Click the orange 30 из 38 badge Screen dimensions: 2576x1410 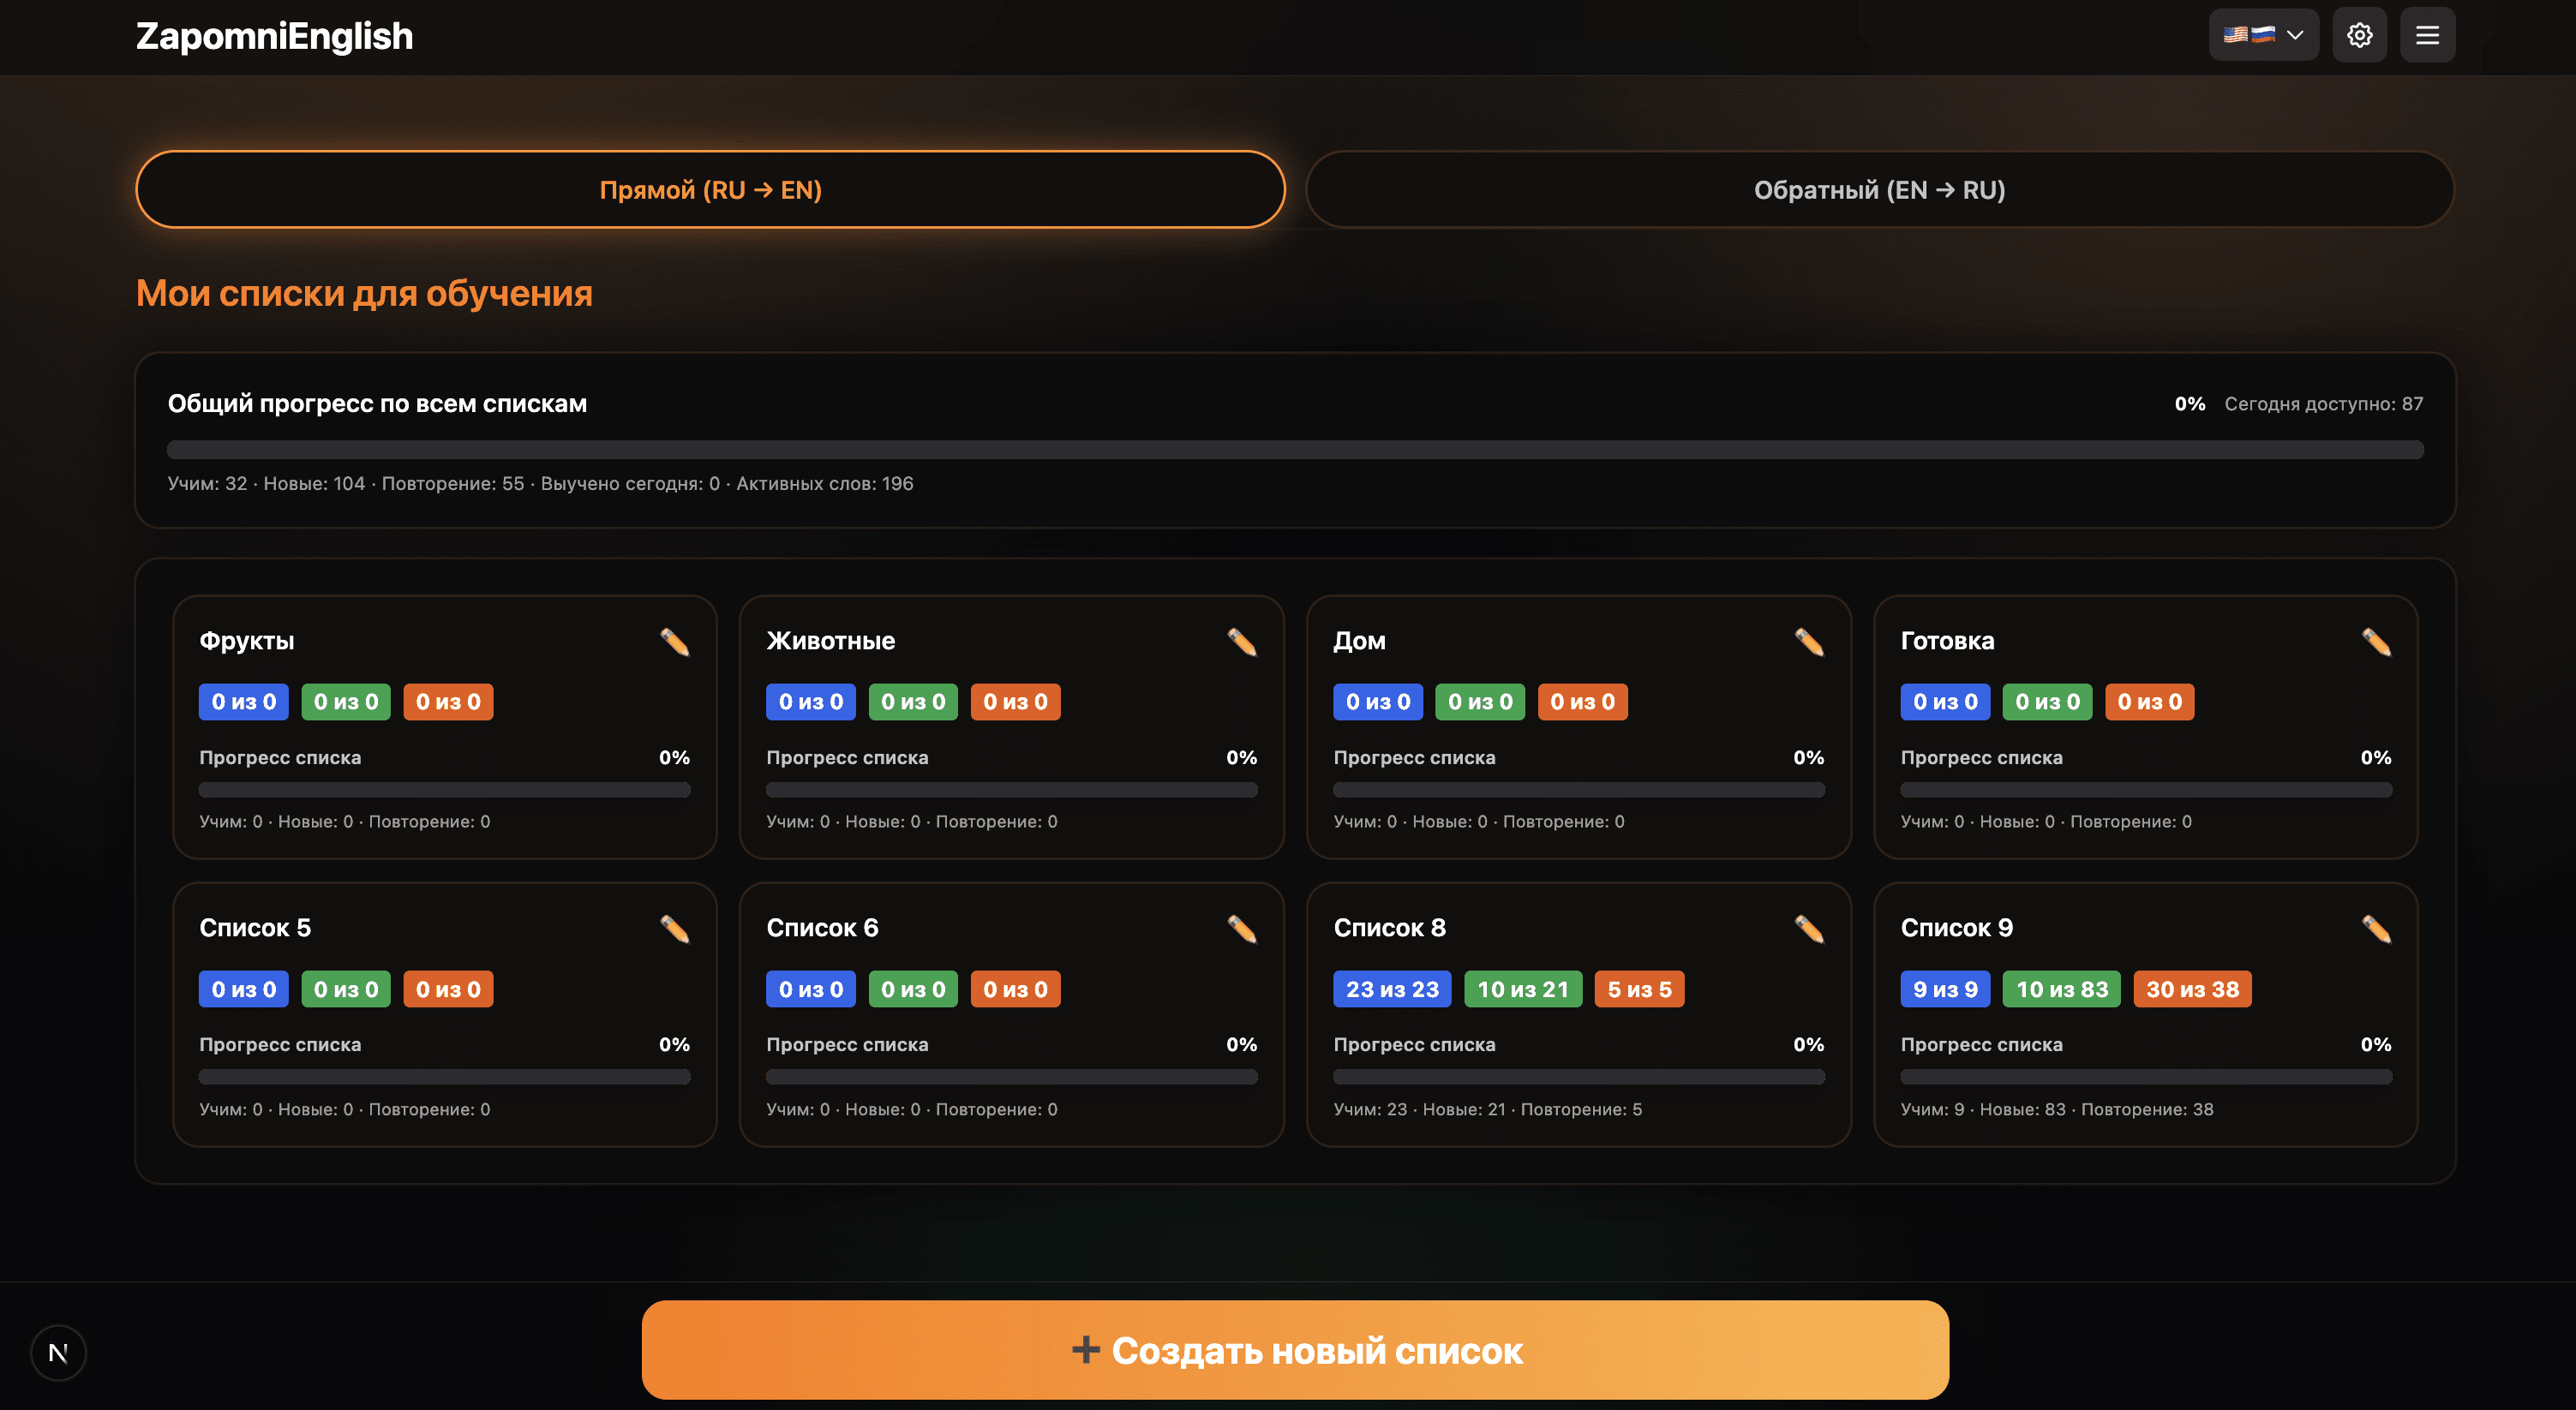point(2191,989)
